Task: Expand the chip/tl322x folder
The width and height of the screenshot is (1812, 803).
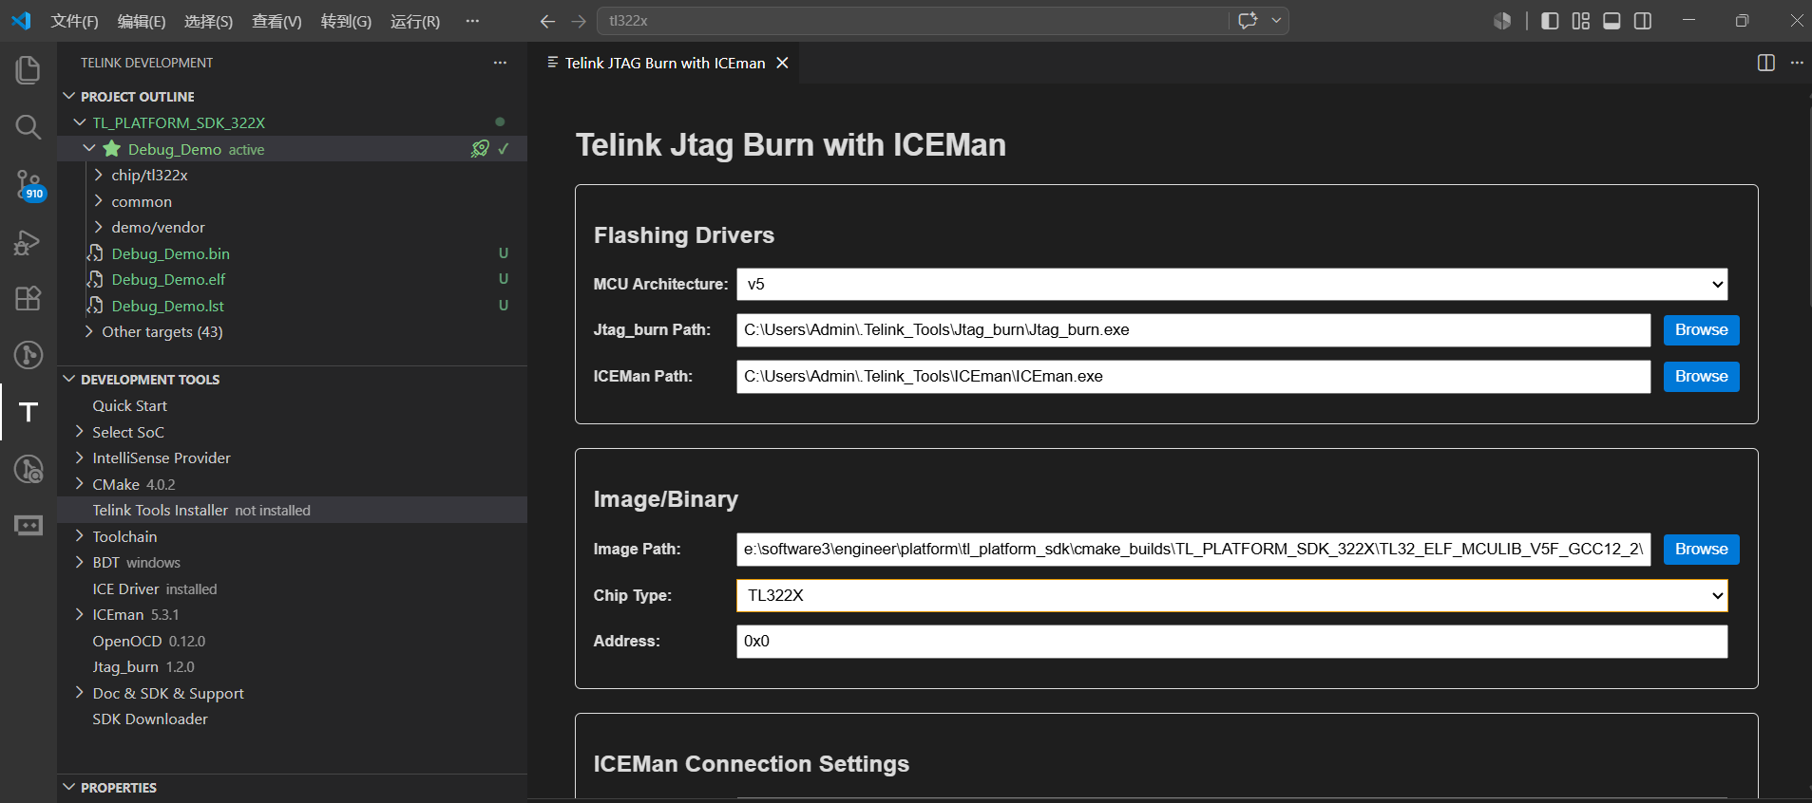Action: click(x=99, y=175)
